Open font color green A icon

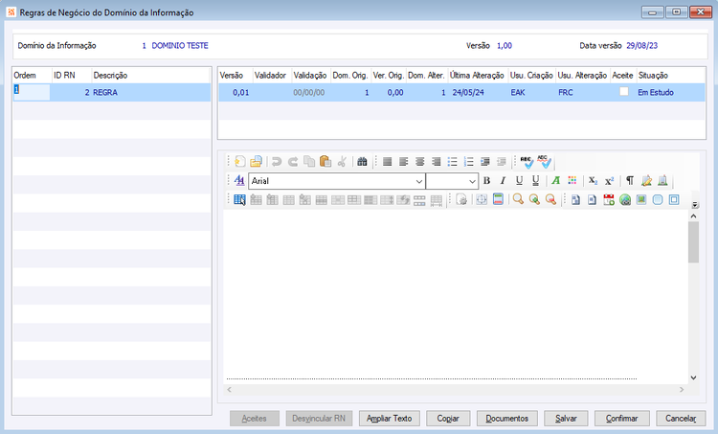(555, 180)
